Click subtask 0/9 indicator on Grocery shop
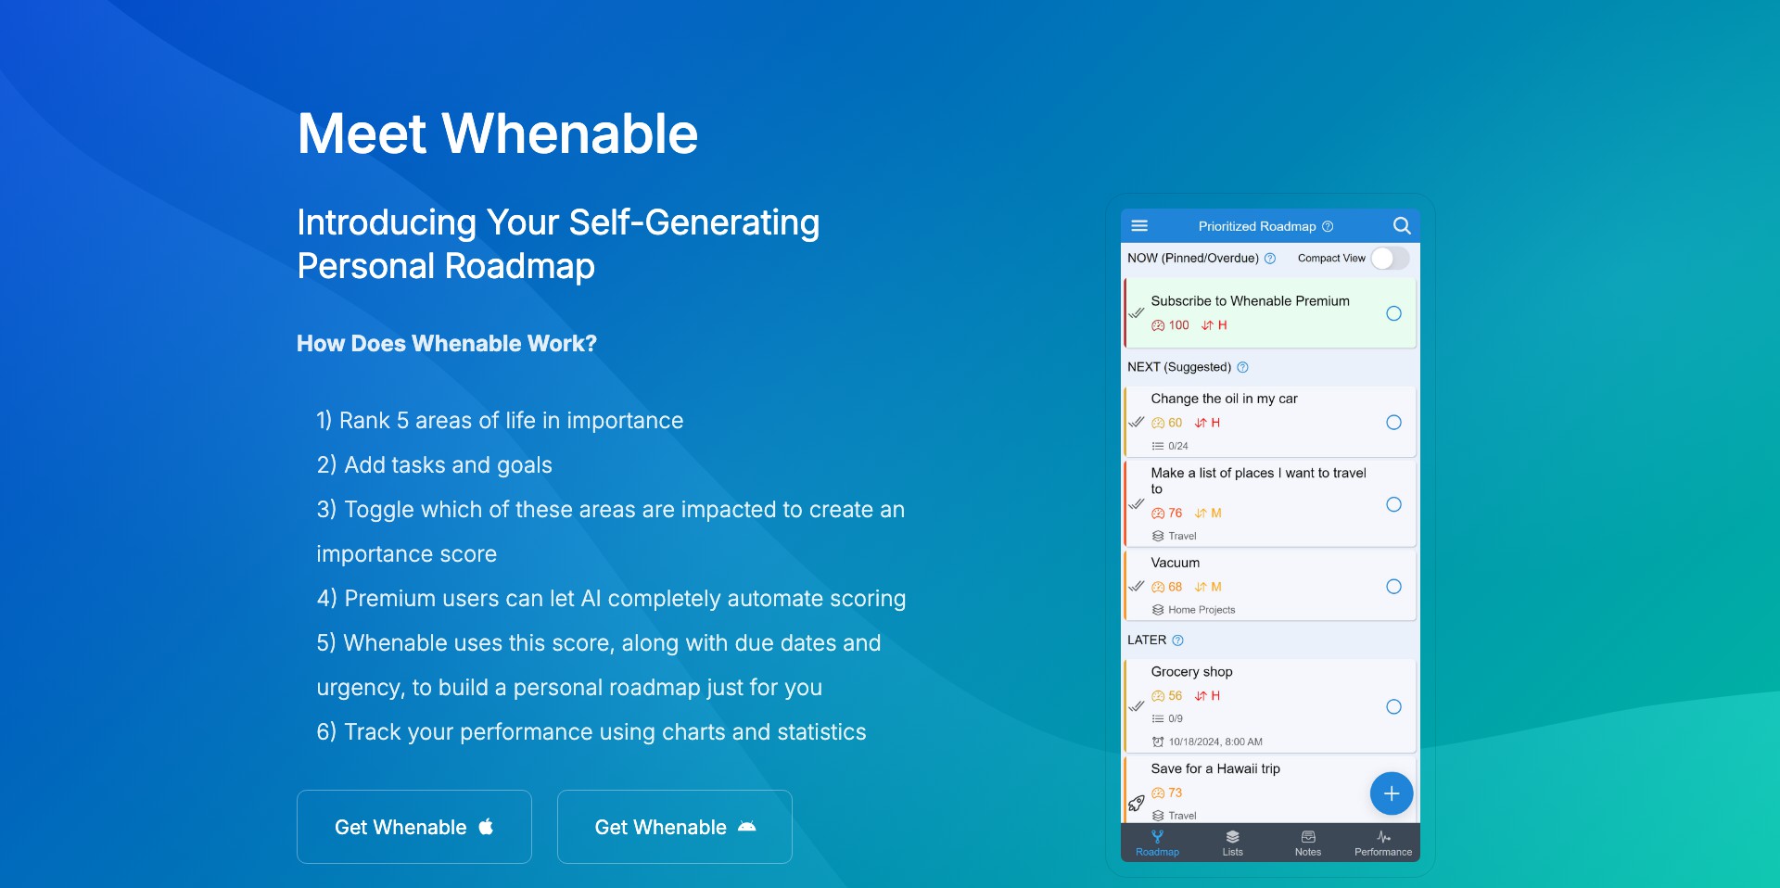Image resolution: width=1780 pixels, height=888 pixels. click(x=1167, y=718)
